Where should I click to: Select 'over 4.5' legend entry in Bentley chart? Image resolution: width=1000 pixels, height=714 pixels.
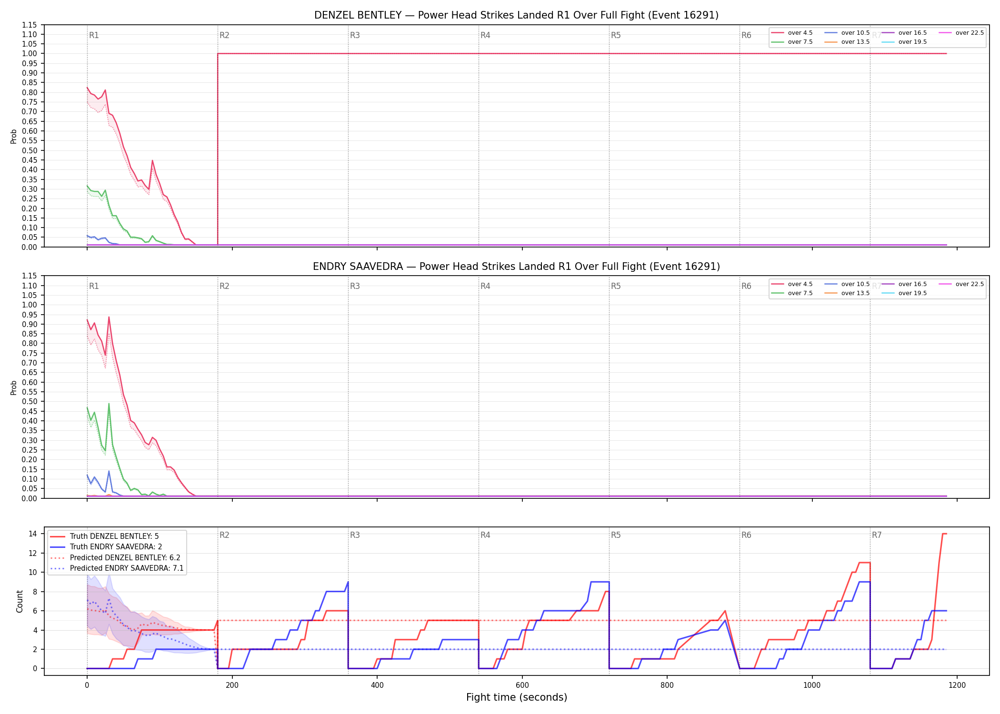click(791, 33)
